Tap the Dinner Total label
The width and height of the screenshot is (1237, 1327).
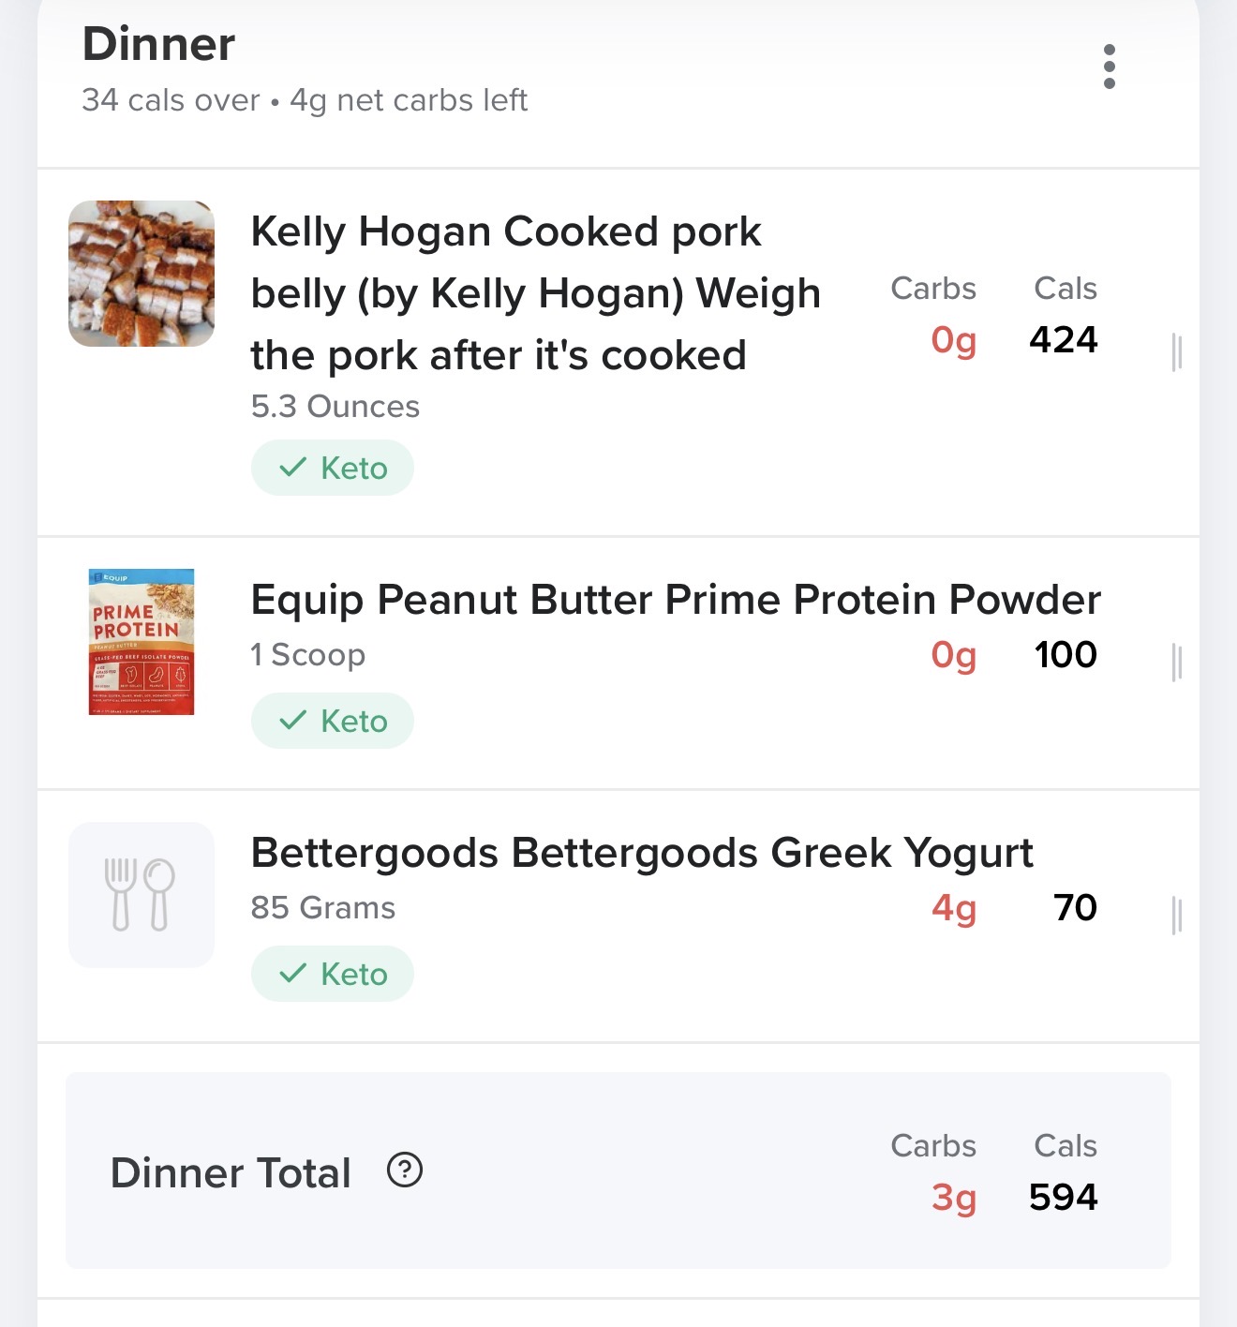(231, 1173)
